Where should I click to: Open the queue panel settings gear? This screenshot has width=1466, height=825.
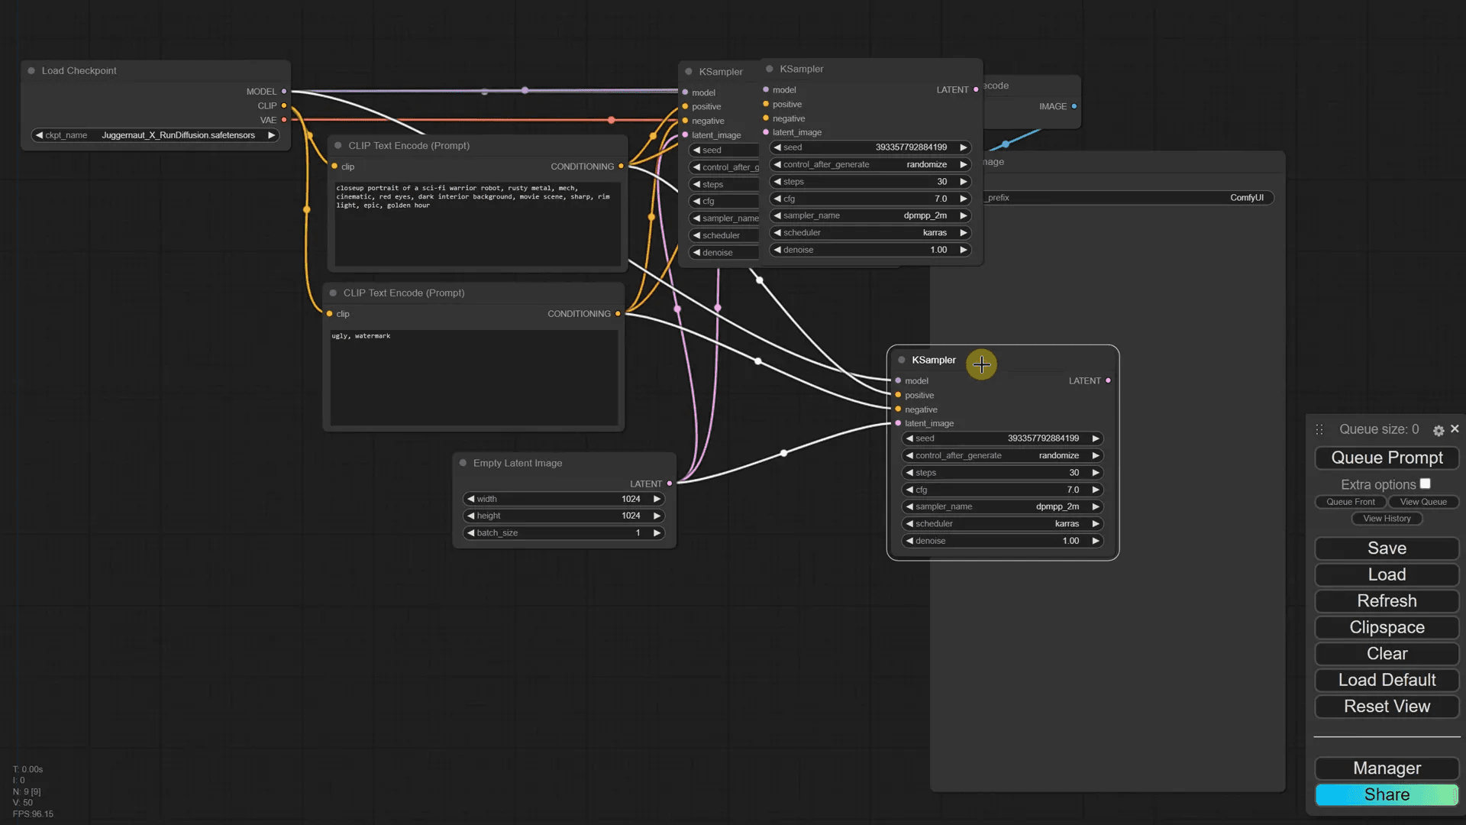click(1439, 430)
